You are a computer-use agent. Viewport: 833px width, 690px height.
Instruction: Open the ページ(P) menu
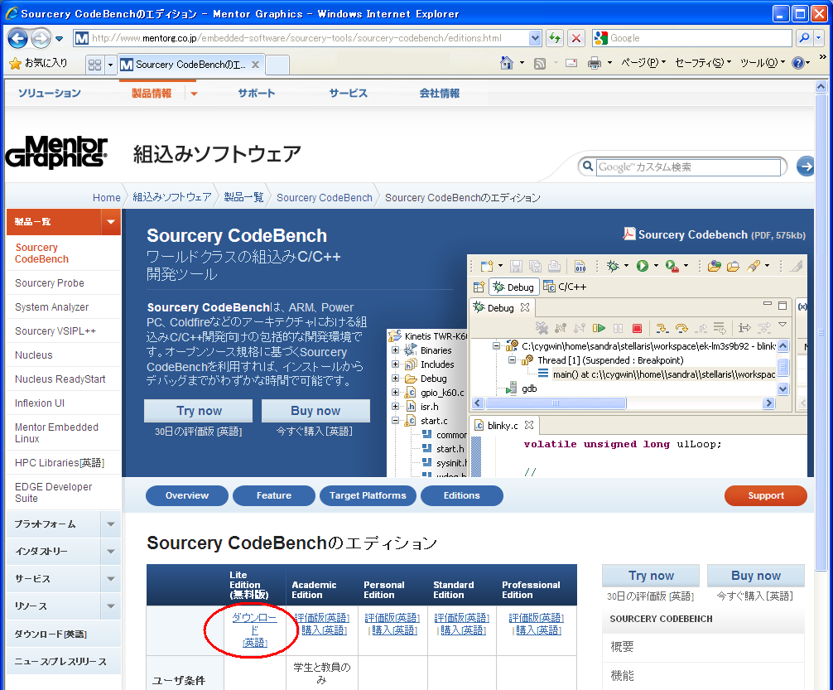pyautogui.click(x=643, y=63)
